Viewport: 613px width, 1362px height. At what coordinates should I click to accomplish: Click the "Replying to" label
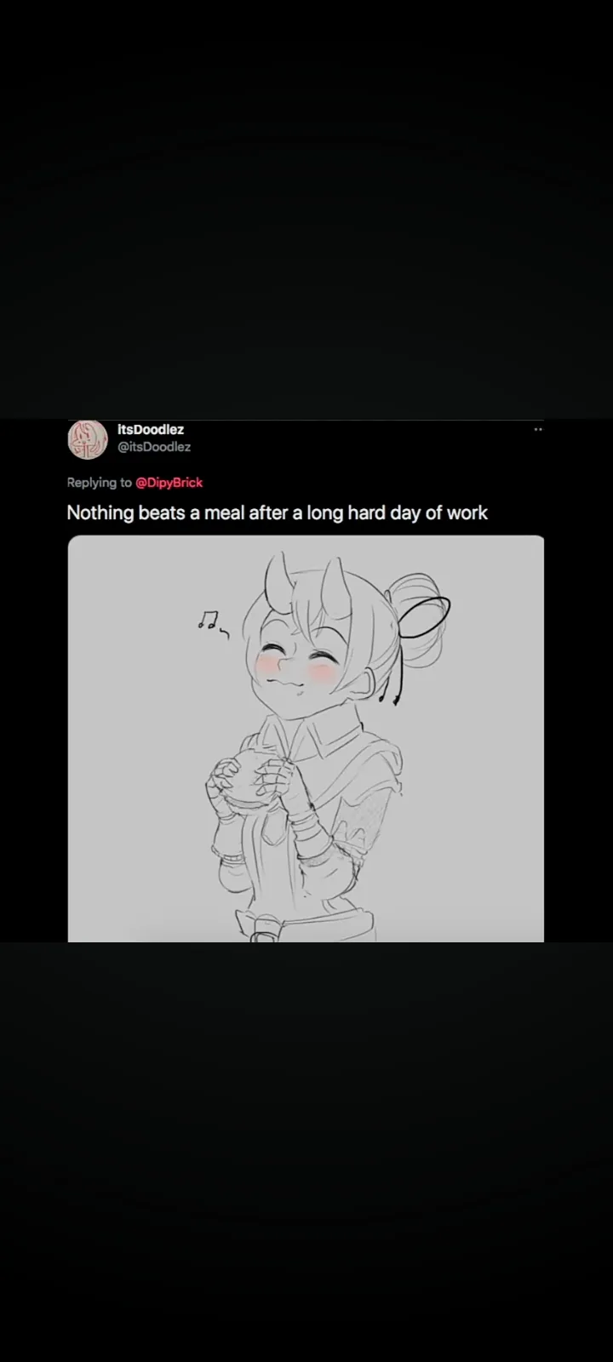pyautogui.click(x=100, y=483)
